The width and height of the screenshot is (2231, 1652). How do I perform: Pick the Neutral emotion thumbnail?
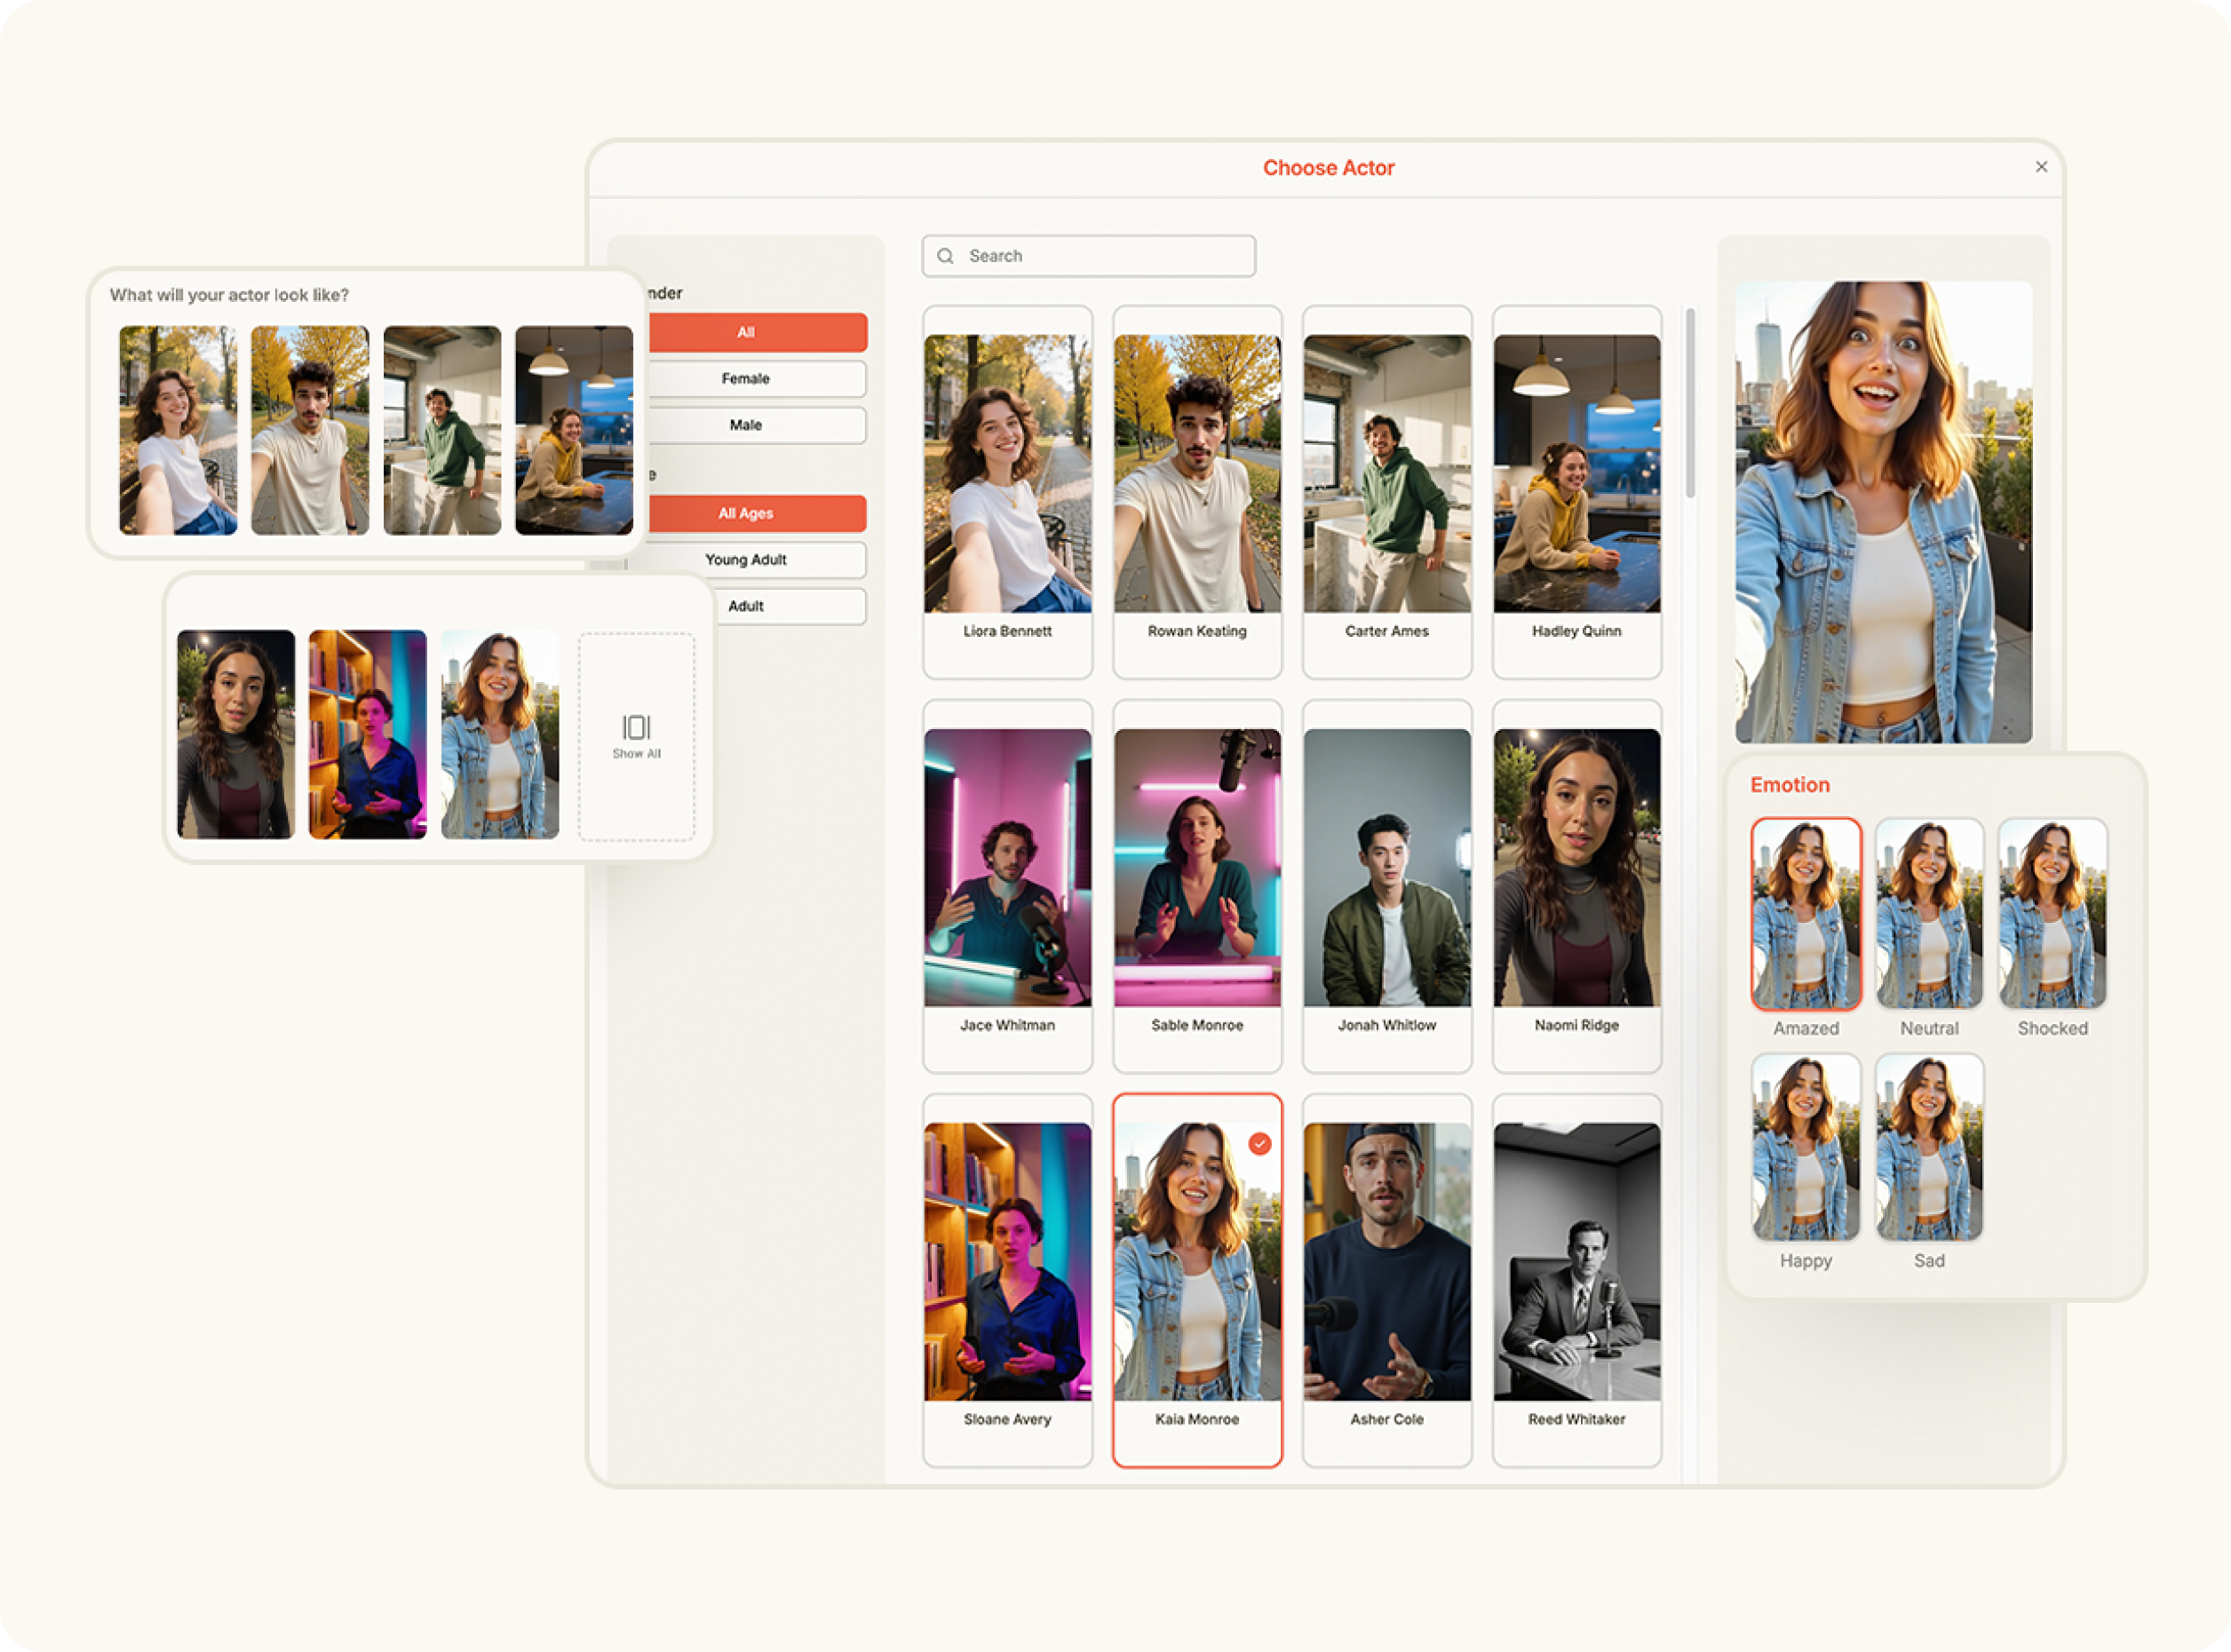tap(1928, 913)
